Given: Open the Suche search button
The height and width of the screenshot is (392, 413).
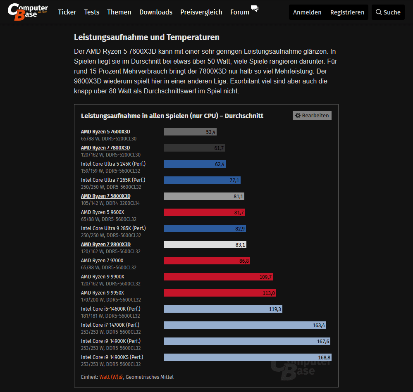Looking at the screenshot, I should 388,12.
